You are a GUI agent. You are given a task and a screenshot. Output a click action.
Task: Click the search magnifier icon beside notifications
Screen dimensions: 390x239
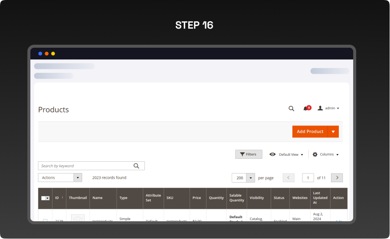[292, 108]
